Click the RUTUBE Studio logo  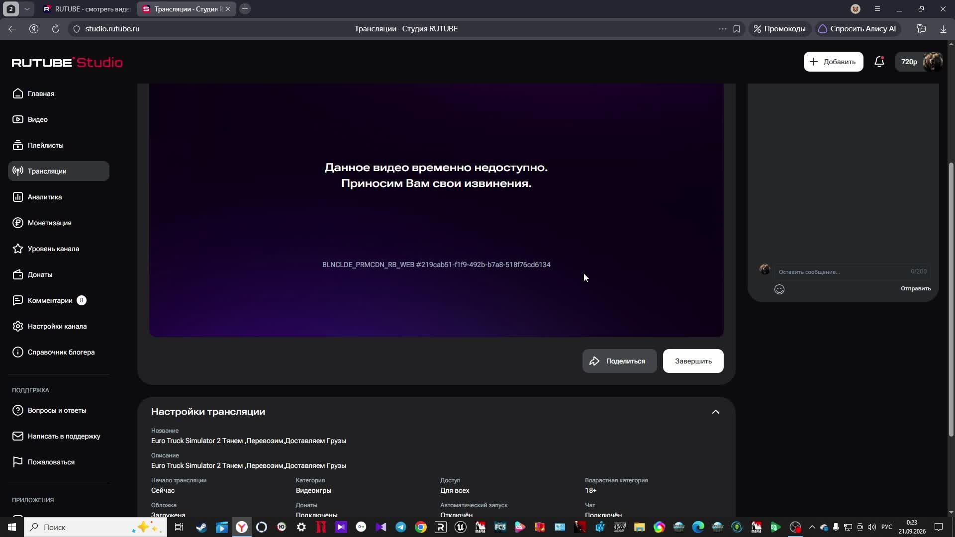click(67, 62)
